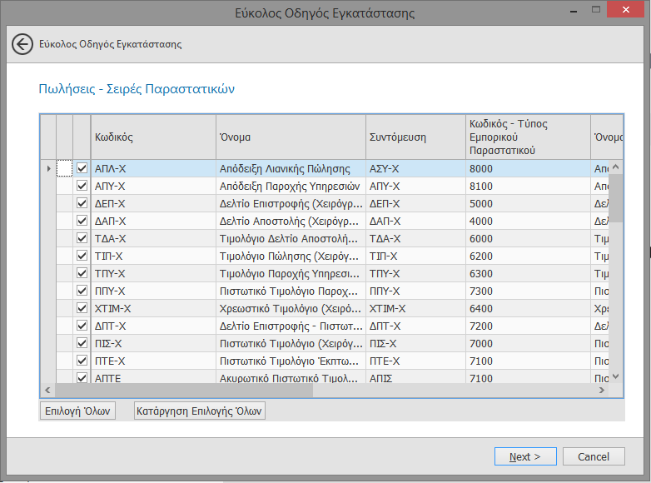The image size is (651, 483).
Task: Toggle the ΧΤΙΜ-Χ row checkbox
Action: (82, 308)
